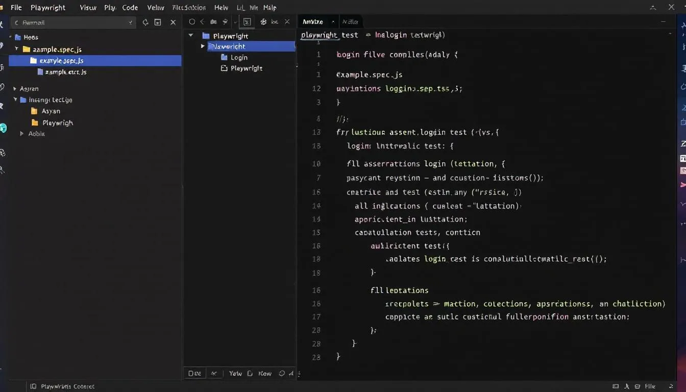The width and height of the screenshot is (686, 392).
Task: Click the panel icon before 'Playwrith Codeet'
Action: [x=33, y=386]
